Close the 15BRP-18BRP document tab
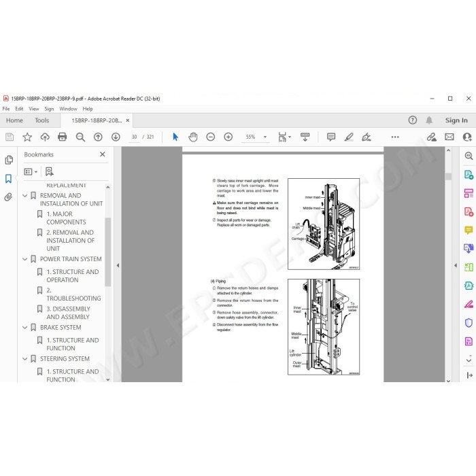This screenshot has height=476, width=476. 128,120
